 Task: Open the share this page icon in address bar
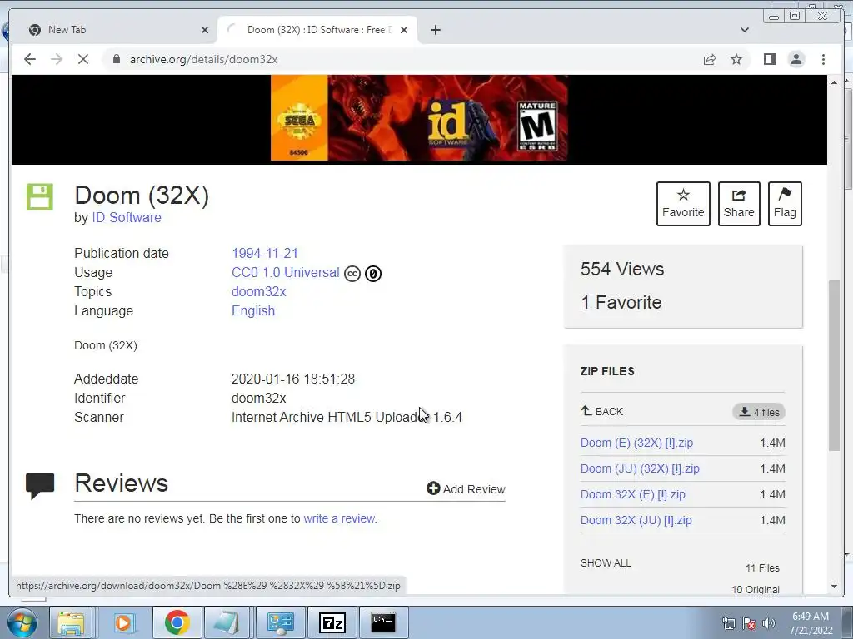pyautogui.click(x=710, y=59)
